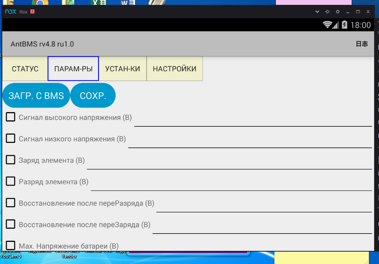Tick the Сигнал низкого напряжения checkbox
The image size is (379, 264).
pos(10,138)
